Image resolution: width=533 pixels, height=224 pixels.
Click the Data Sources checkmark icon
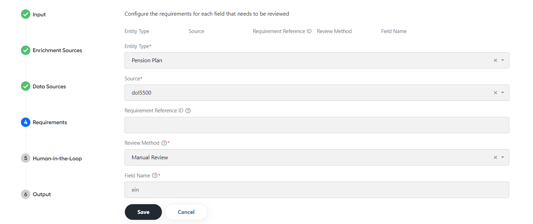[25, 86]
